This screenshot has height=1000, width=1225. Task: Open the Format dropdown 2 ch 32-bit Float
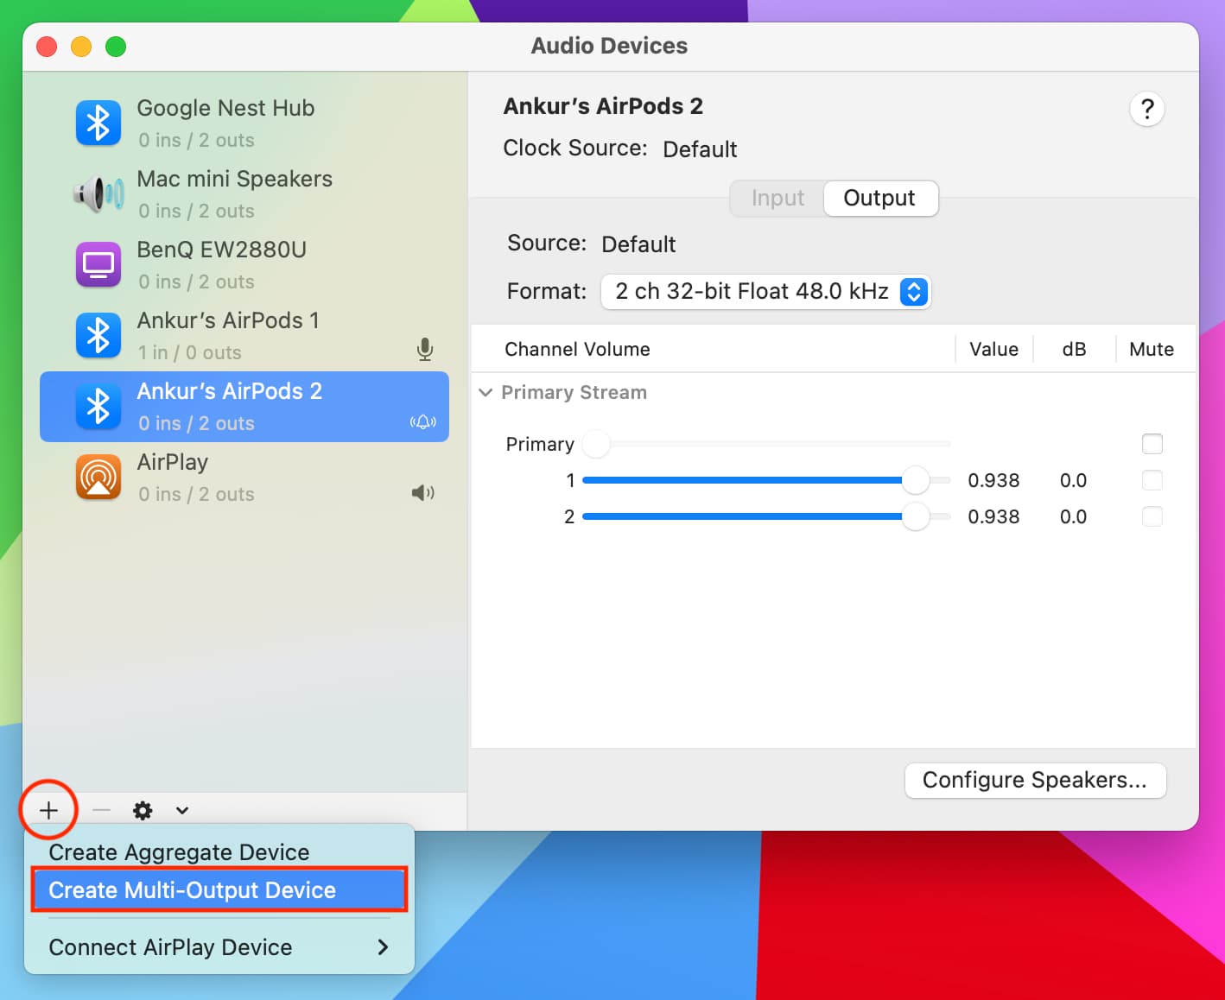765,291
